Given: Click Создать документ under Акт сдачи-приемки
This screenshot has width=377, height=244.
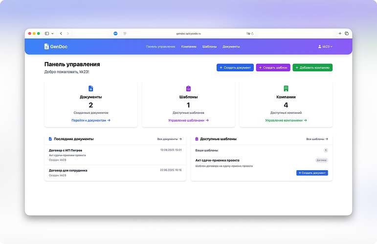Looking at the screenshot, I should [x=312, y=173].
